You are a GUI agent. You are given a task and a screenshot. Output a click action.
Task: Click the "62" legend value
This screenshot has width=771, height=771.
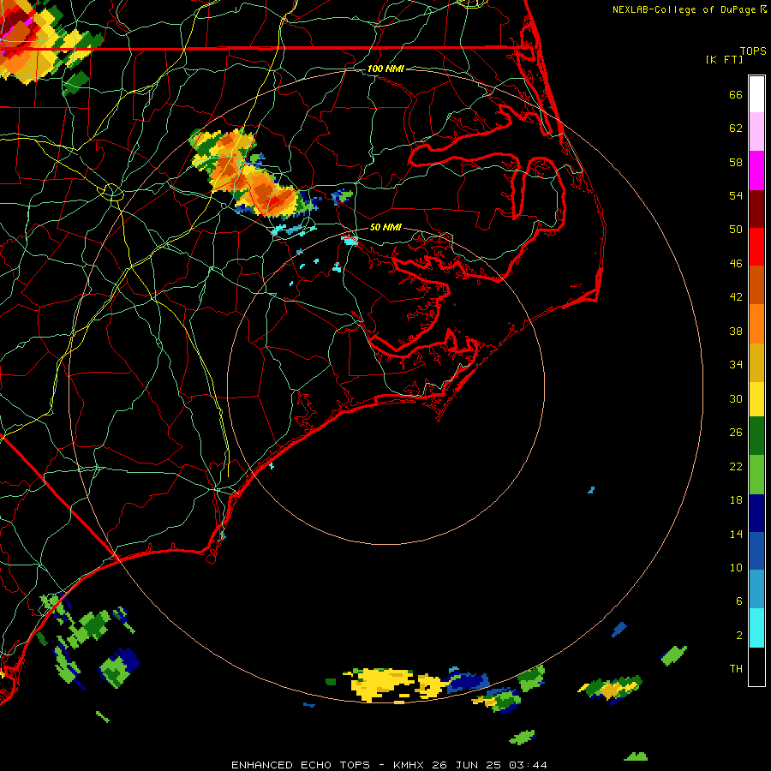tap(736, 128)
